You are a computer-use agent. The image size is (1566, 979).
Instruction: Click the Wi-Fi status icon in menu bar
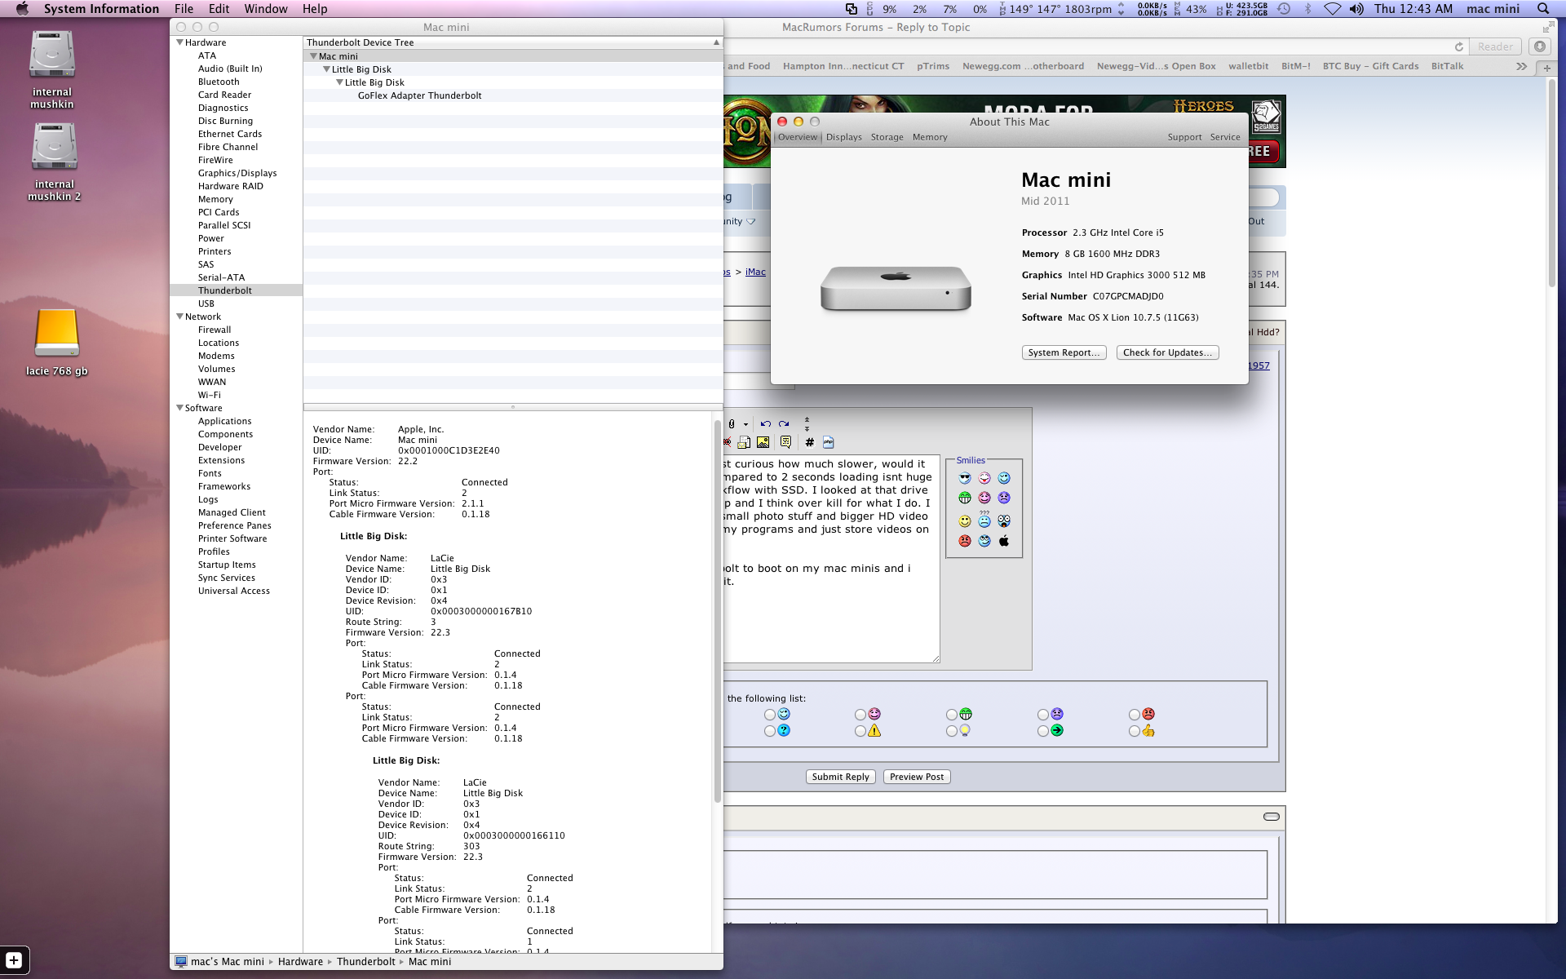pyautogui.click(x=1332, y=9)
